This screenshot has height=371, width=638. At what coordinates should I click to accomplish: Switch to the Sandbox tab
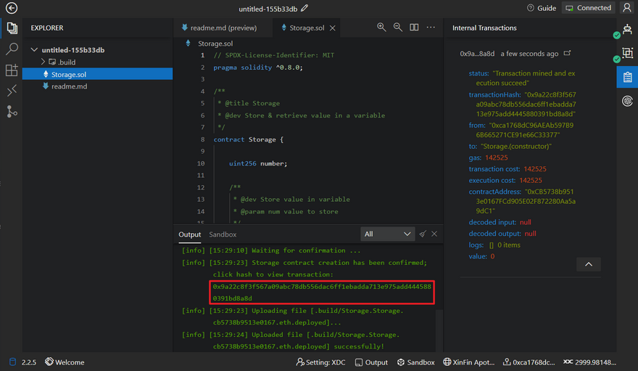tap(223, 235)
